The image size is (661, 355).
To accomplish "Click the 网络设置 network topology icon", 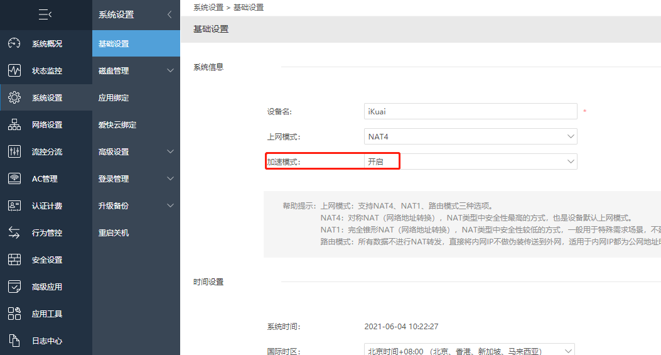I will click(x=14, y=124).
